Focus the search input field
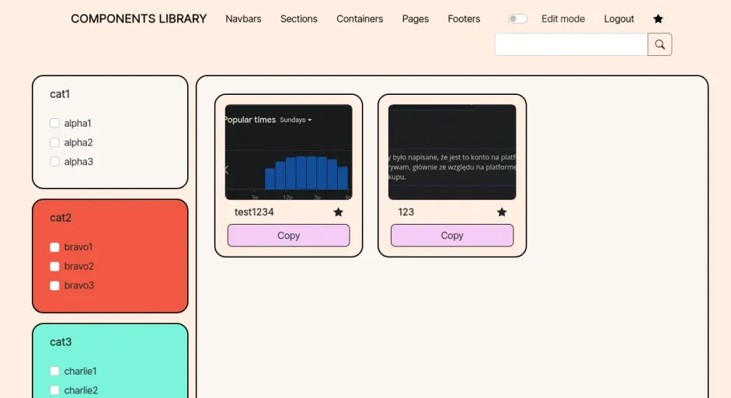This screenshot has width=731, height=398. (571, 44)
